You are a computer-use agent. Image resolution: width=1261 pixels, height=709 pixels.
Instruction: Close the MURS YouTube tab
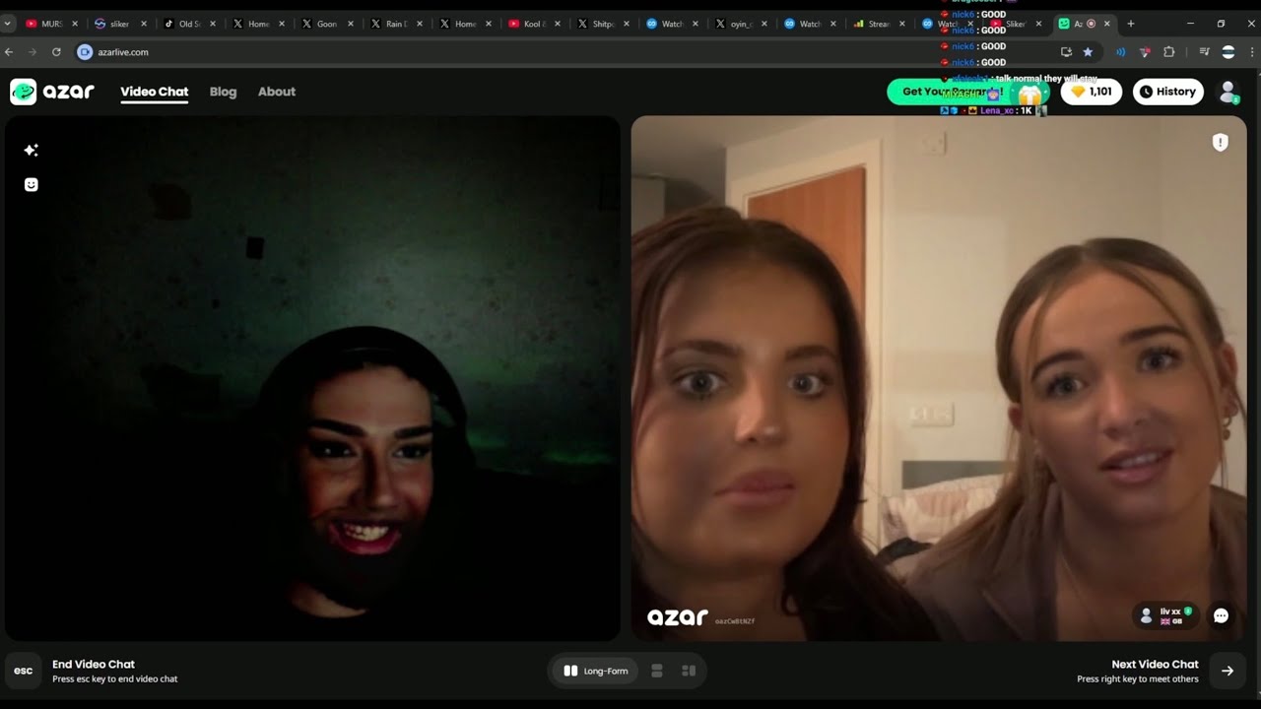click(x=75, y=24)
